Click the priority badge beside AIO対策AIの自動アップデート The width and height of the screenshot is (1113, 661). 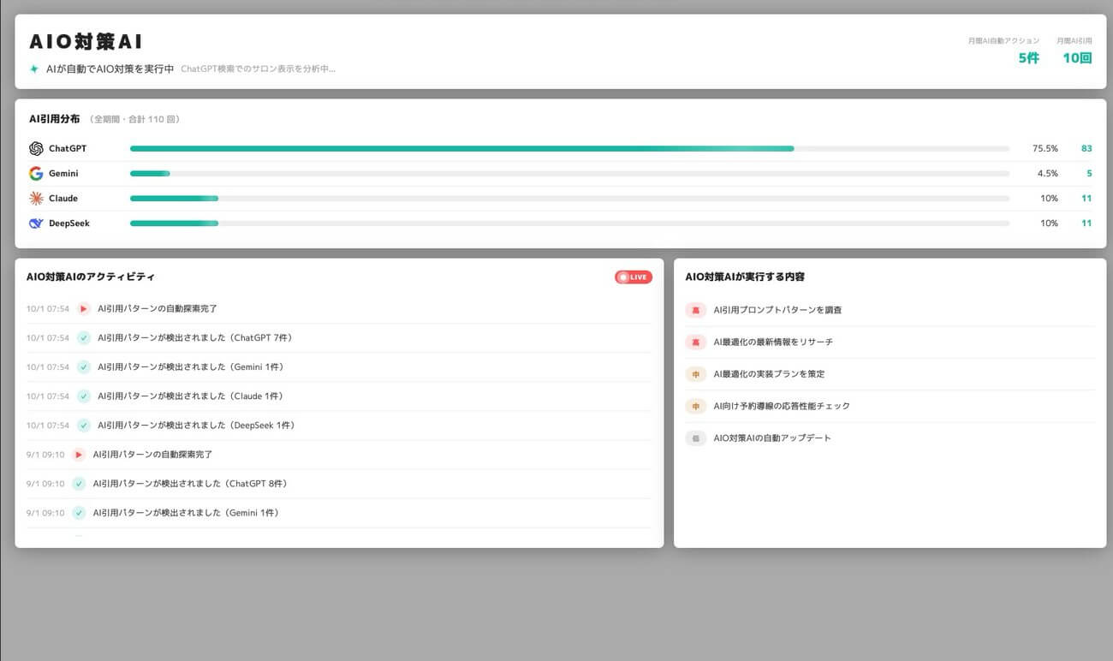coord(695,438)
